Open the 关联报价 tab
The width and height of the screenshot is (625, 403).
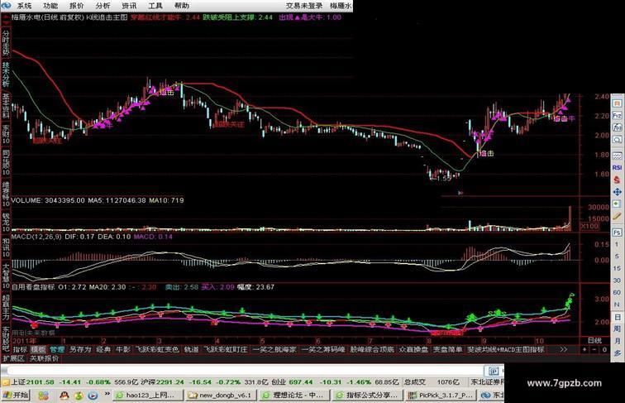(x=45, y=358)
